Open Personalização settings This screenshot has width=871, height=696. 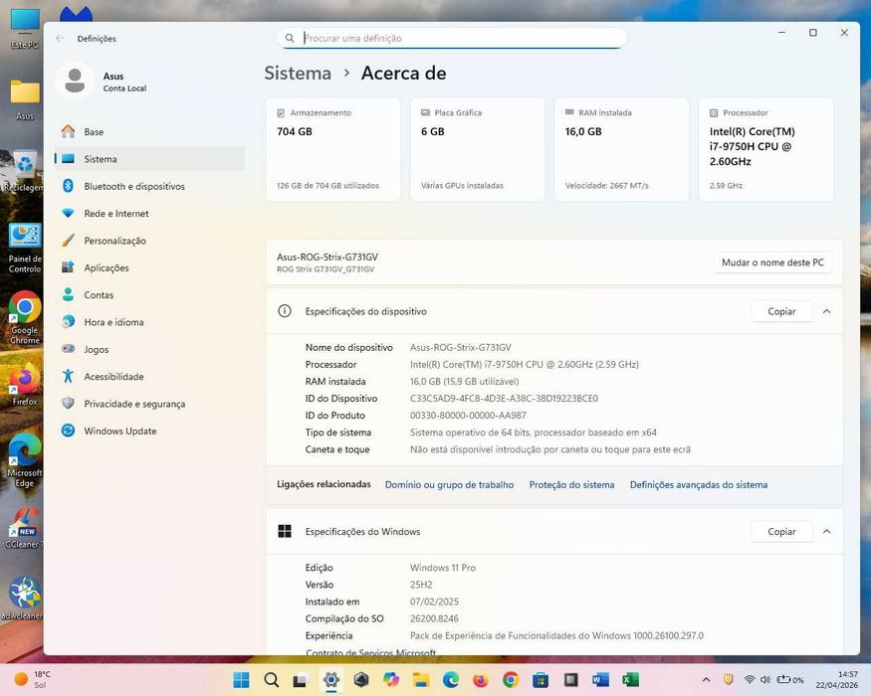[x=150, y=241]
